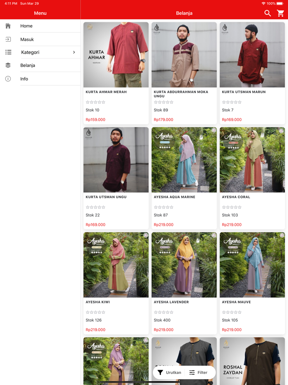
Task: Click the KURTA UTSMAN UNGU title
Action: point(106,197)
